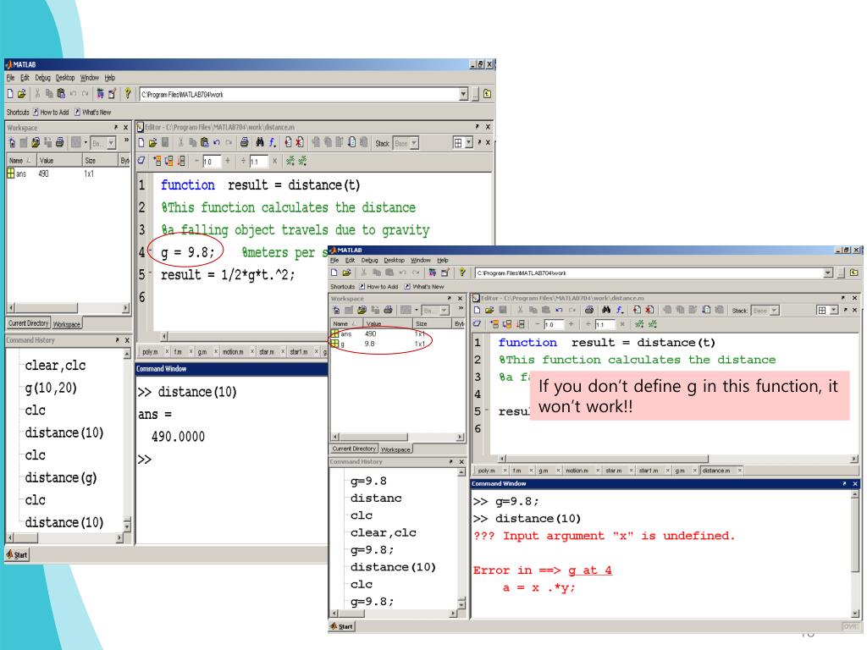Click back Command History vertical scrollbar
The width and height of the screenshot is (867, 650).
click(x=127, y=439)
